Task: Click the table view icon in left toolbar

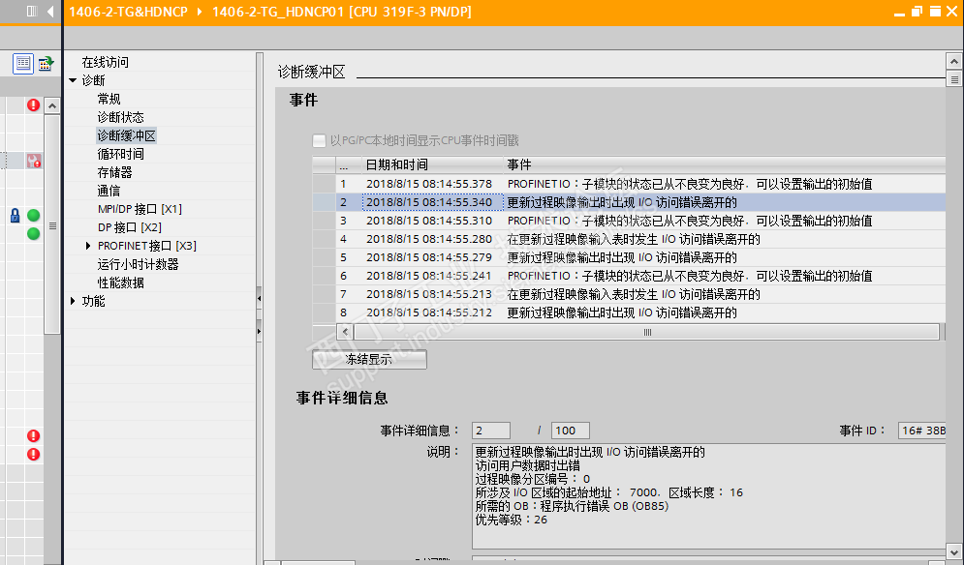Action: (23, 63)
